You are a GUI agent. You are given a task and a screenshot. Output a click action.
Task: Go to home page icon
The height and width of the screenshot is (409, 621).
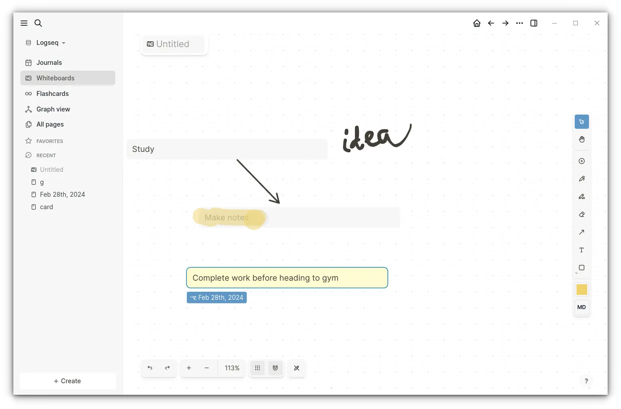pyautogui.click(x=477, y=23)
